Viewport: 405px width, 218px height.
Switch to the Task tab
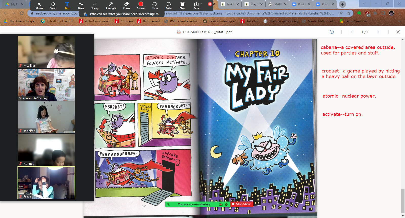(x=230, y=4)
